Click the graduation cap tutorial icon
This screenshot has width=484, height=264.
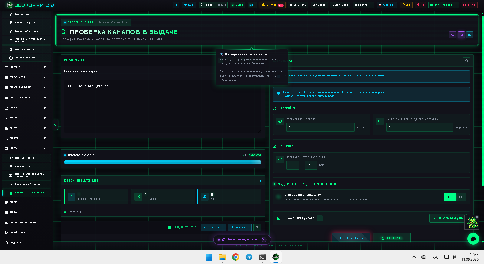453,35
